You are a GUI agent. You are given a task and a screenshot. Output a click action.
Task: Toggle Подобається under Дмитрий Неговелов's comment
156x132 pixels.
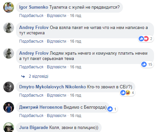(31, 116)
